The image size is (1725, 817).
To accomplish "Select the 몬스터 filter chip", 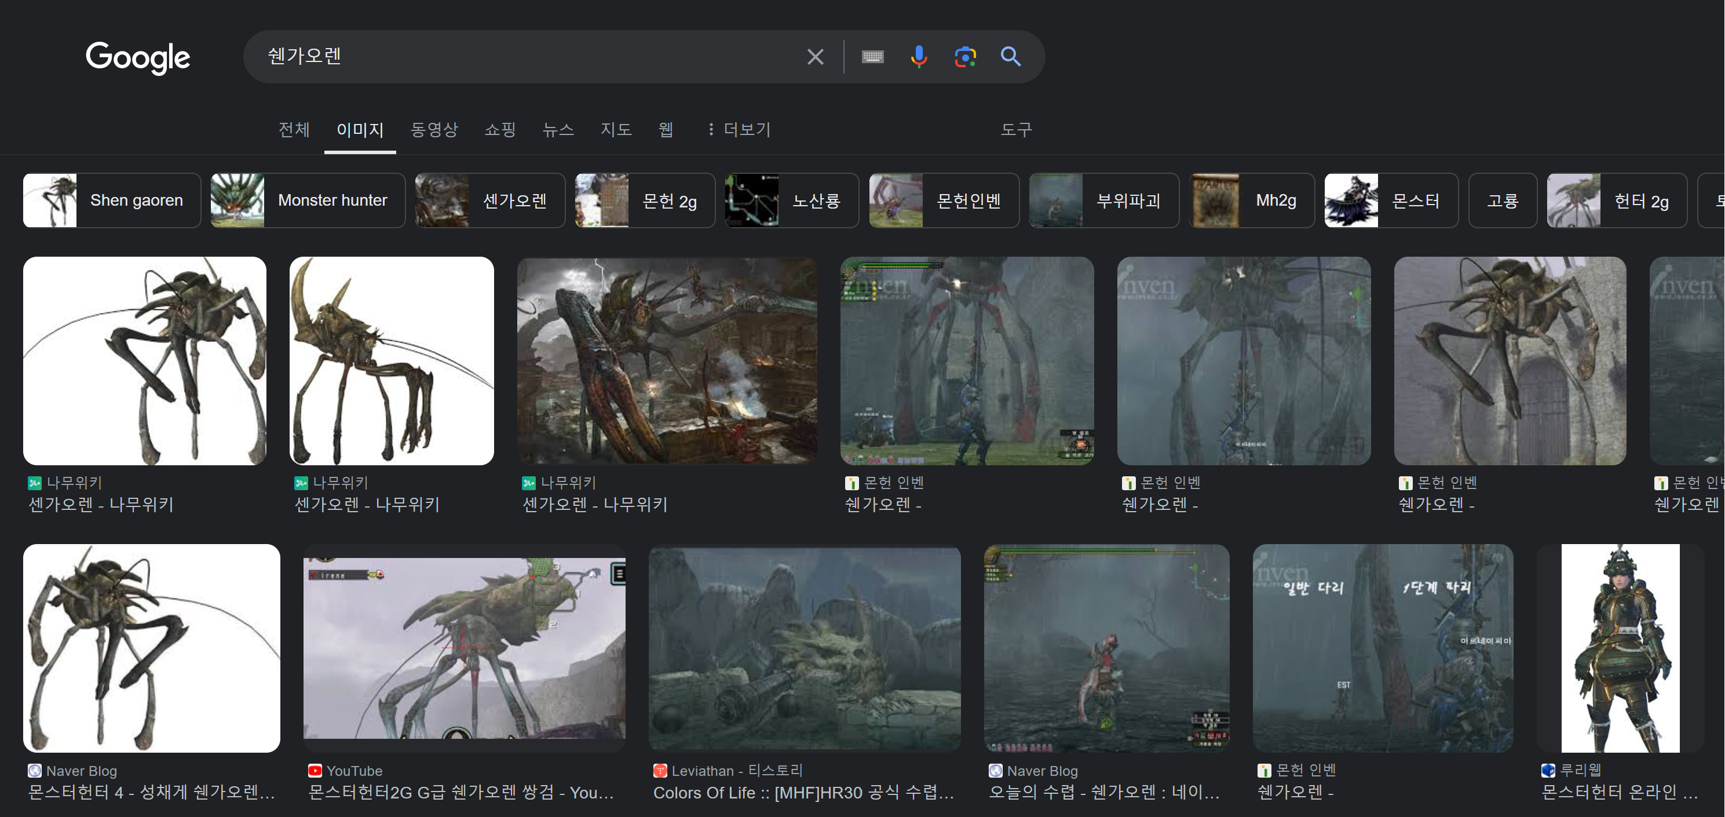I will tap(1391, 200).
